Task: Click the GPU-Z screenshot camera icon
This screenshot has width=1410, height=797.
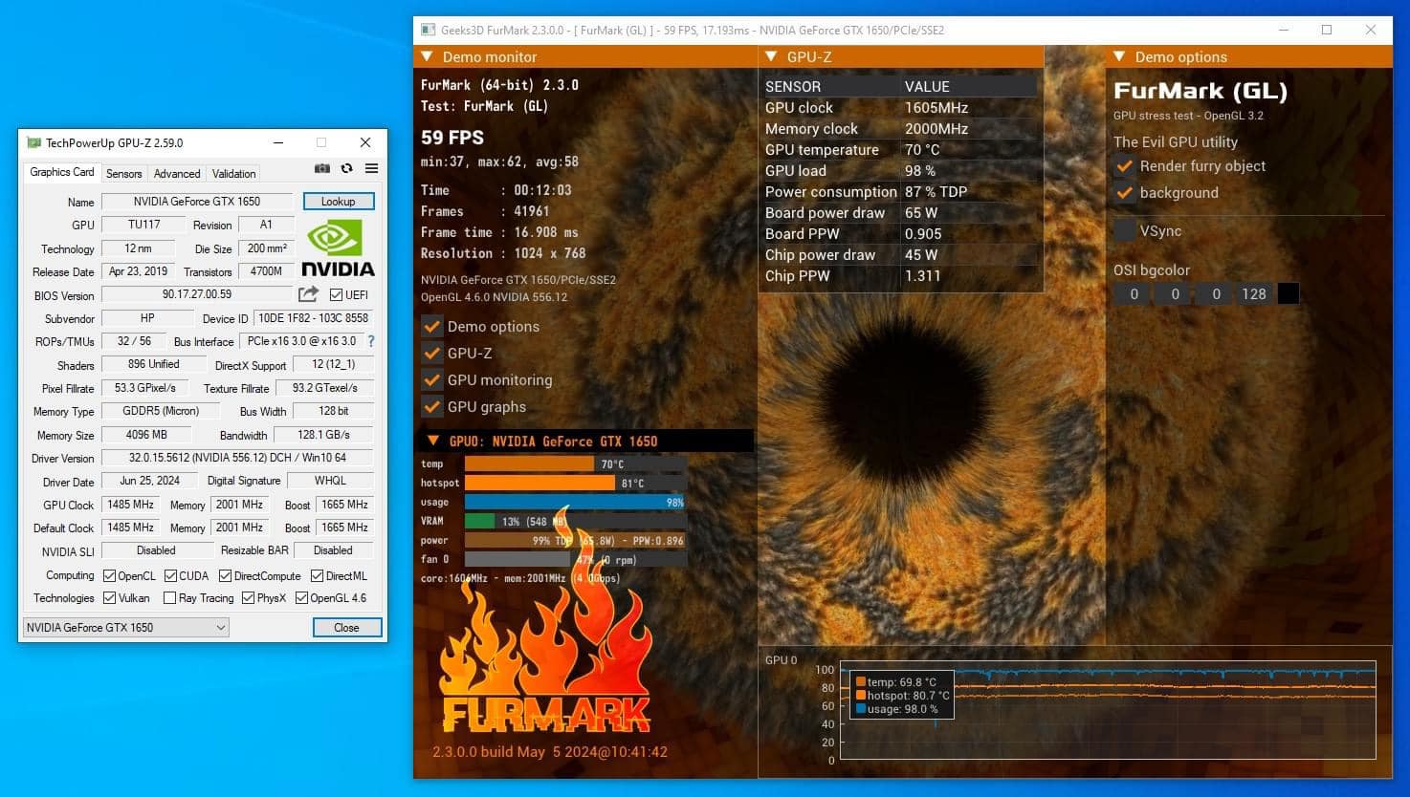Action: pos(322,169)
